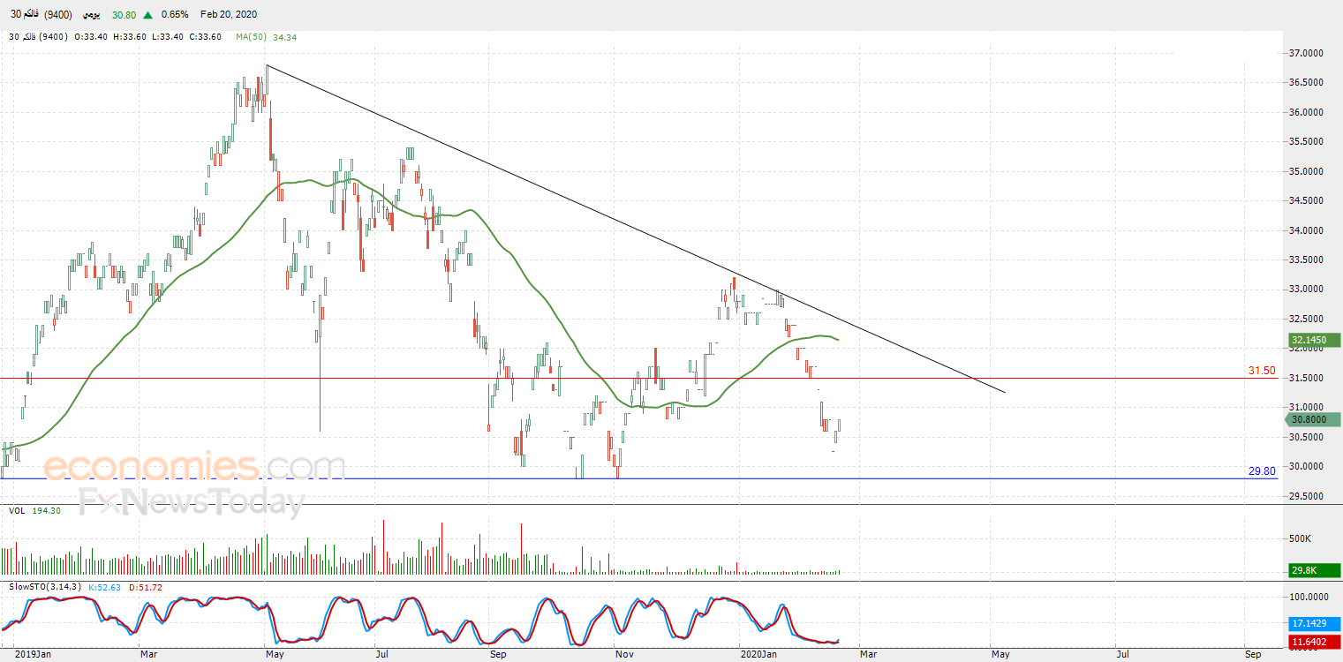1343x662 pixels.
Task: Click the blue 17.1429 stochastic tag
Action: coord(1314,623)
